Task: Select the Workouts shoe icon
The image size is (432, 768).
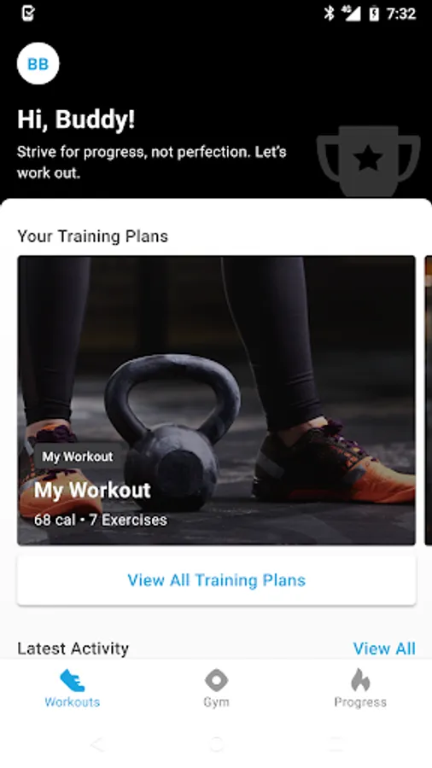Action: pyautogui.click(x=73, y=681)
